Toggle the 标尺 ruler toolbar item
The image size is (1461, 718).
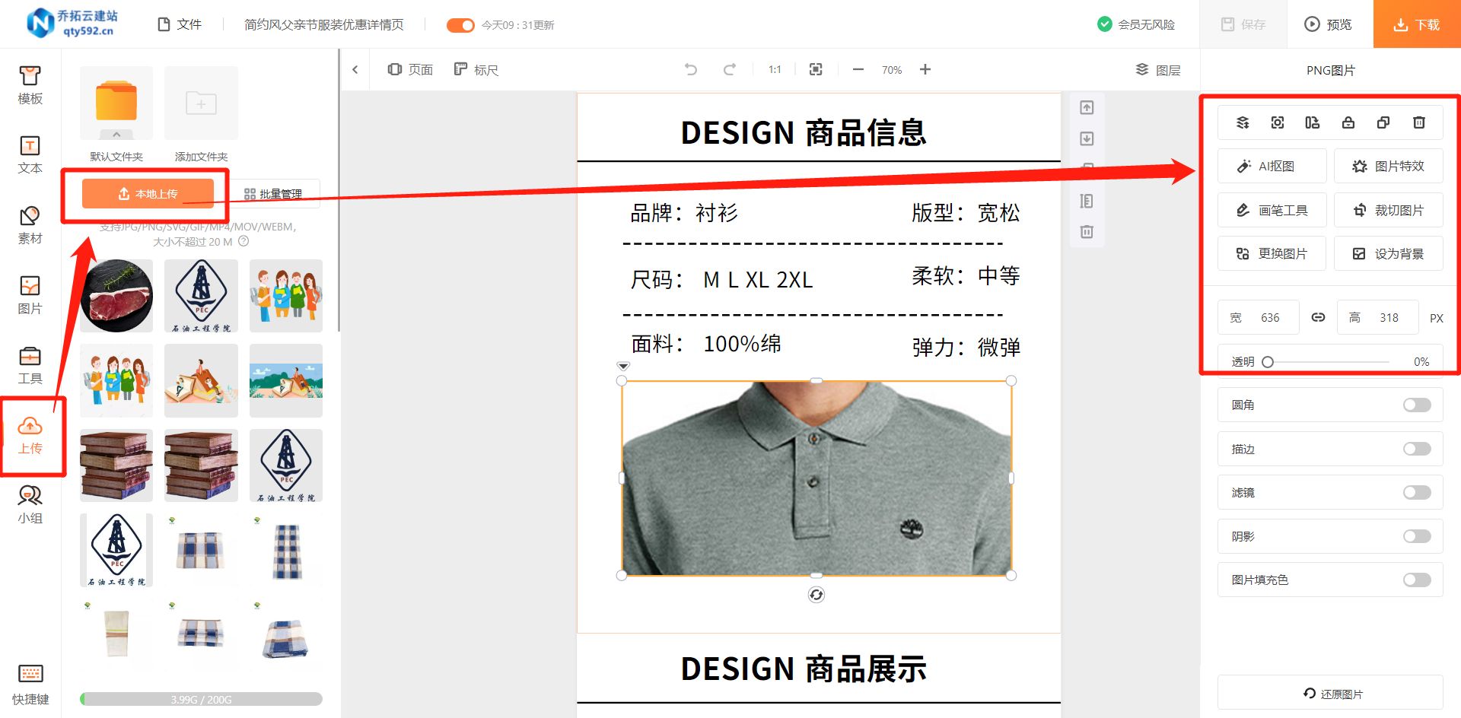point(476,70)
